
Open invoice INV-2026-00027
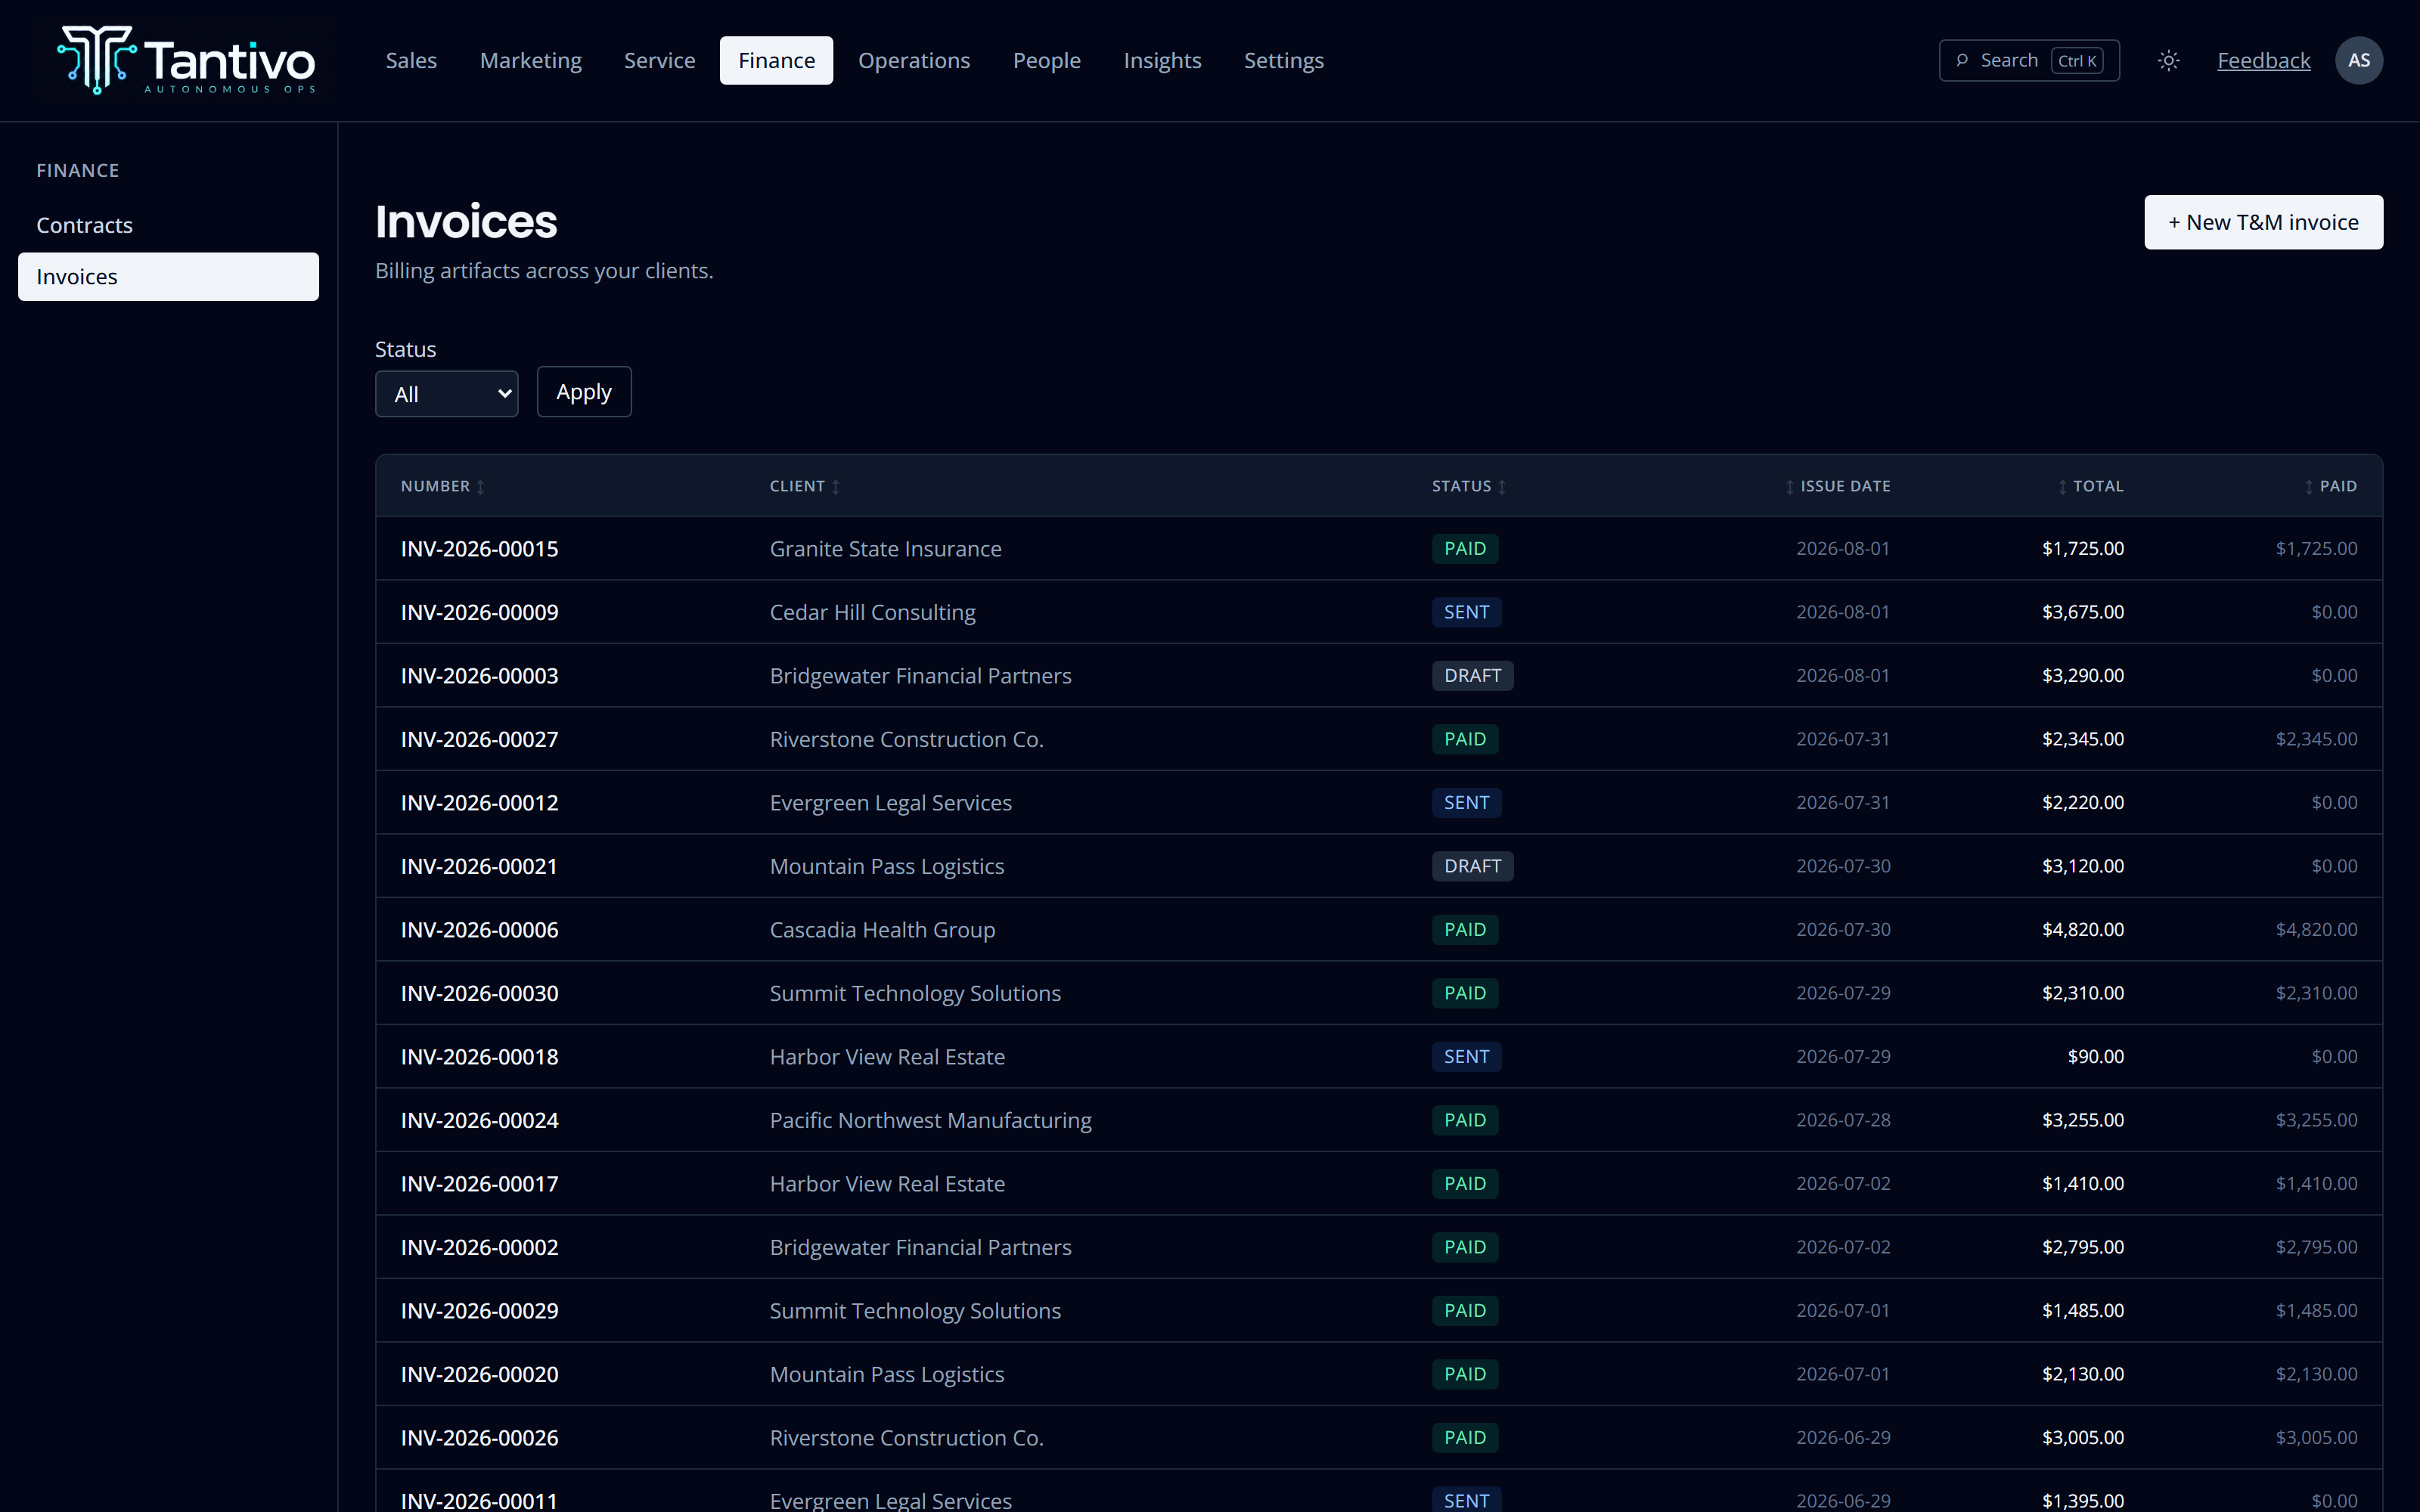[x=479, y=739]
